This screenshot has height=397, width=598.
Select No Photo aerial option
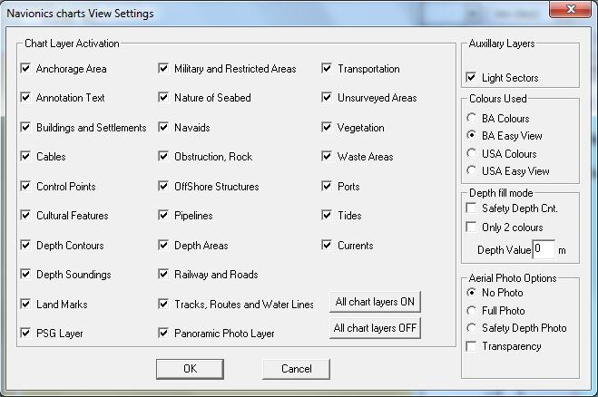pyautogui.click(x=471, y=293)
